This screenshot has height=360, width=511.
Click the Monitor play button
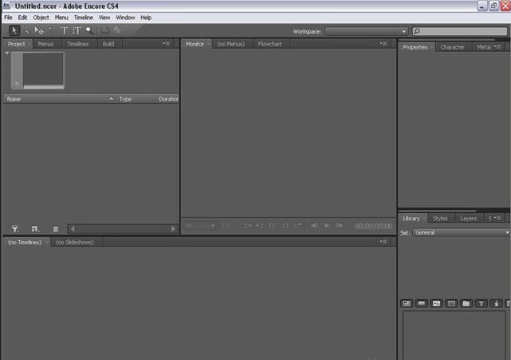point(327,226)
